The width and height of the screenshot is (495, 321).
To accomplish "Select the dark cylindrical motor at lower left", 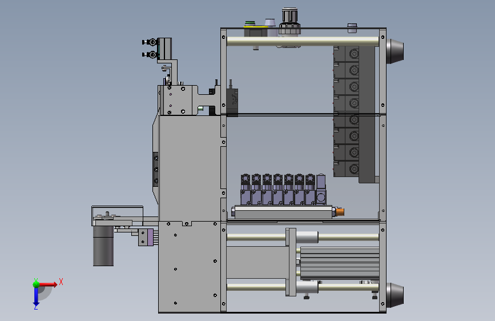I will [x=103, y=246].
